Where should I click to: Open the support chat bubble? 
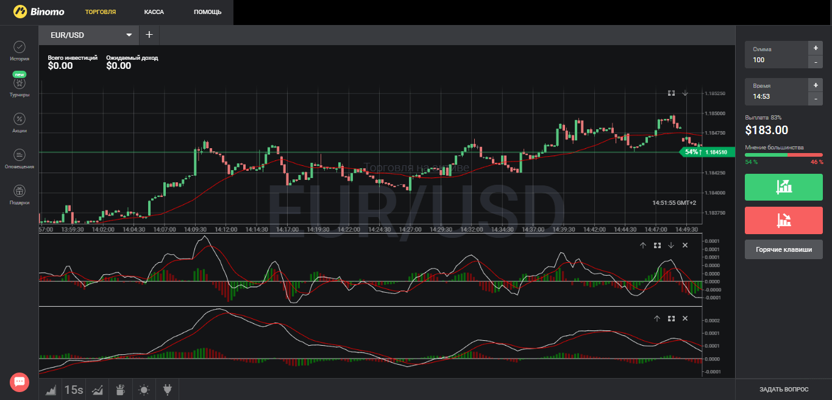(x=19, y=382)
